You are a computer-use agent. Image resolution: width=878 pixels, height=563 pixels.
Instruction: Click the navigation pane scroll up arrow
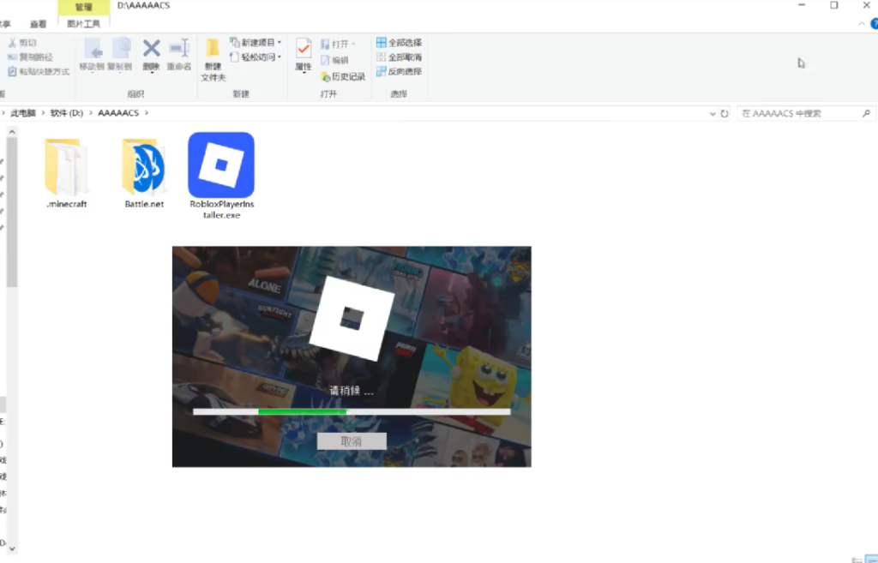(12, 131)
